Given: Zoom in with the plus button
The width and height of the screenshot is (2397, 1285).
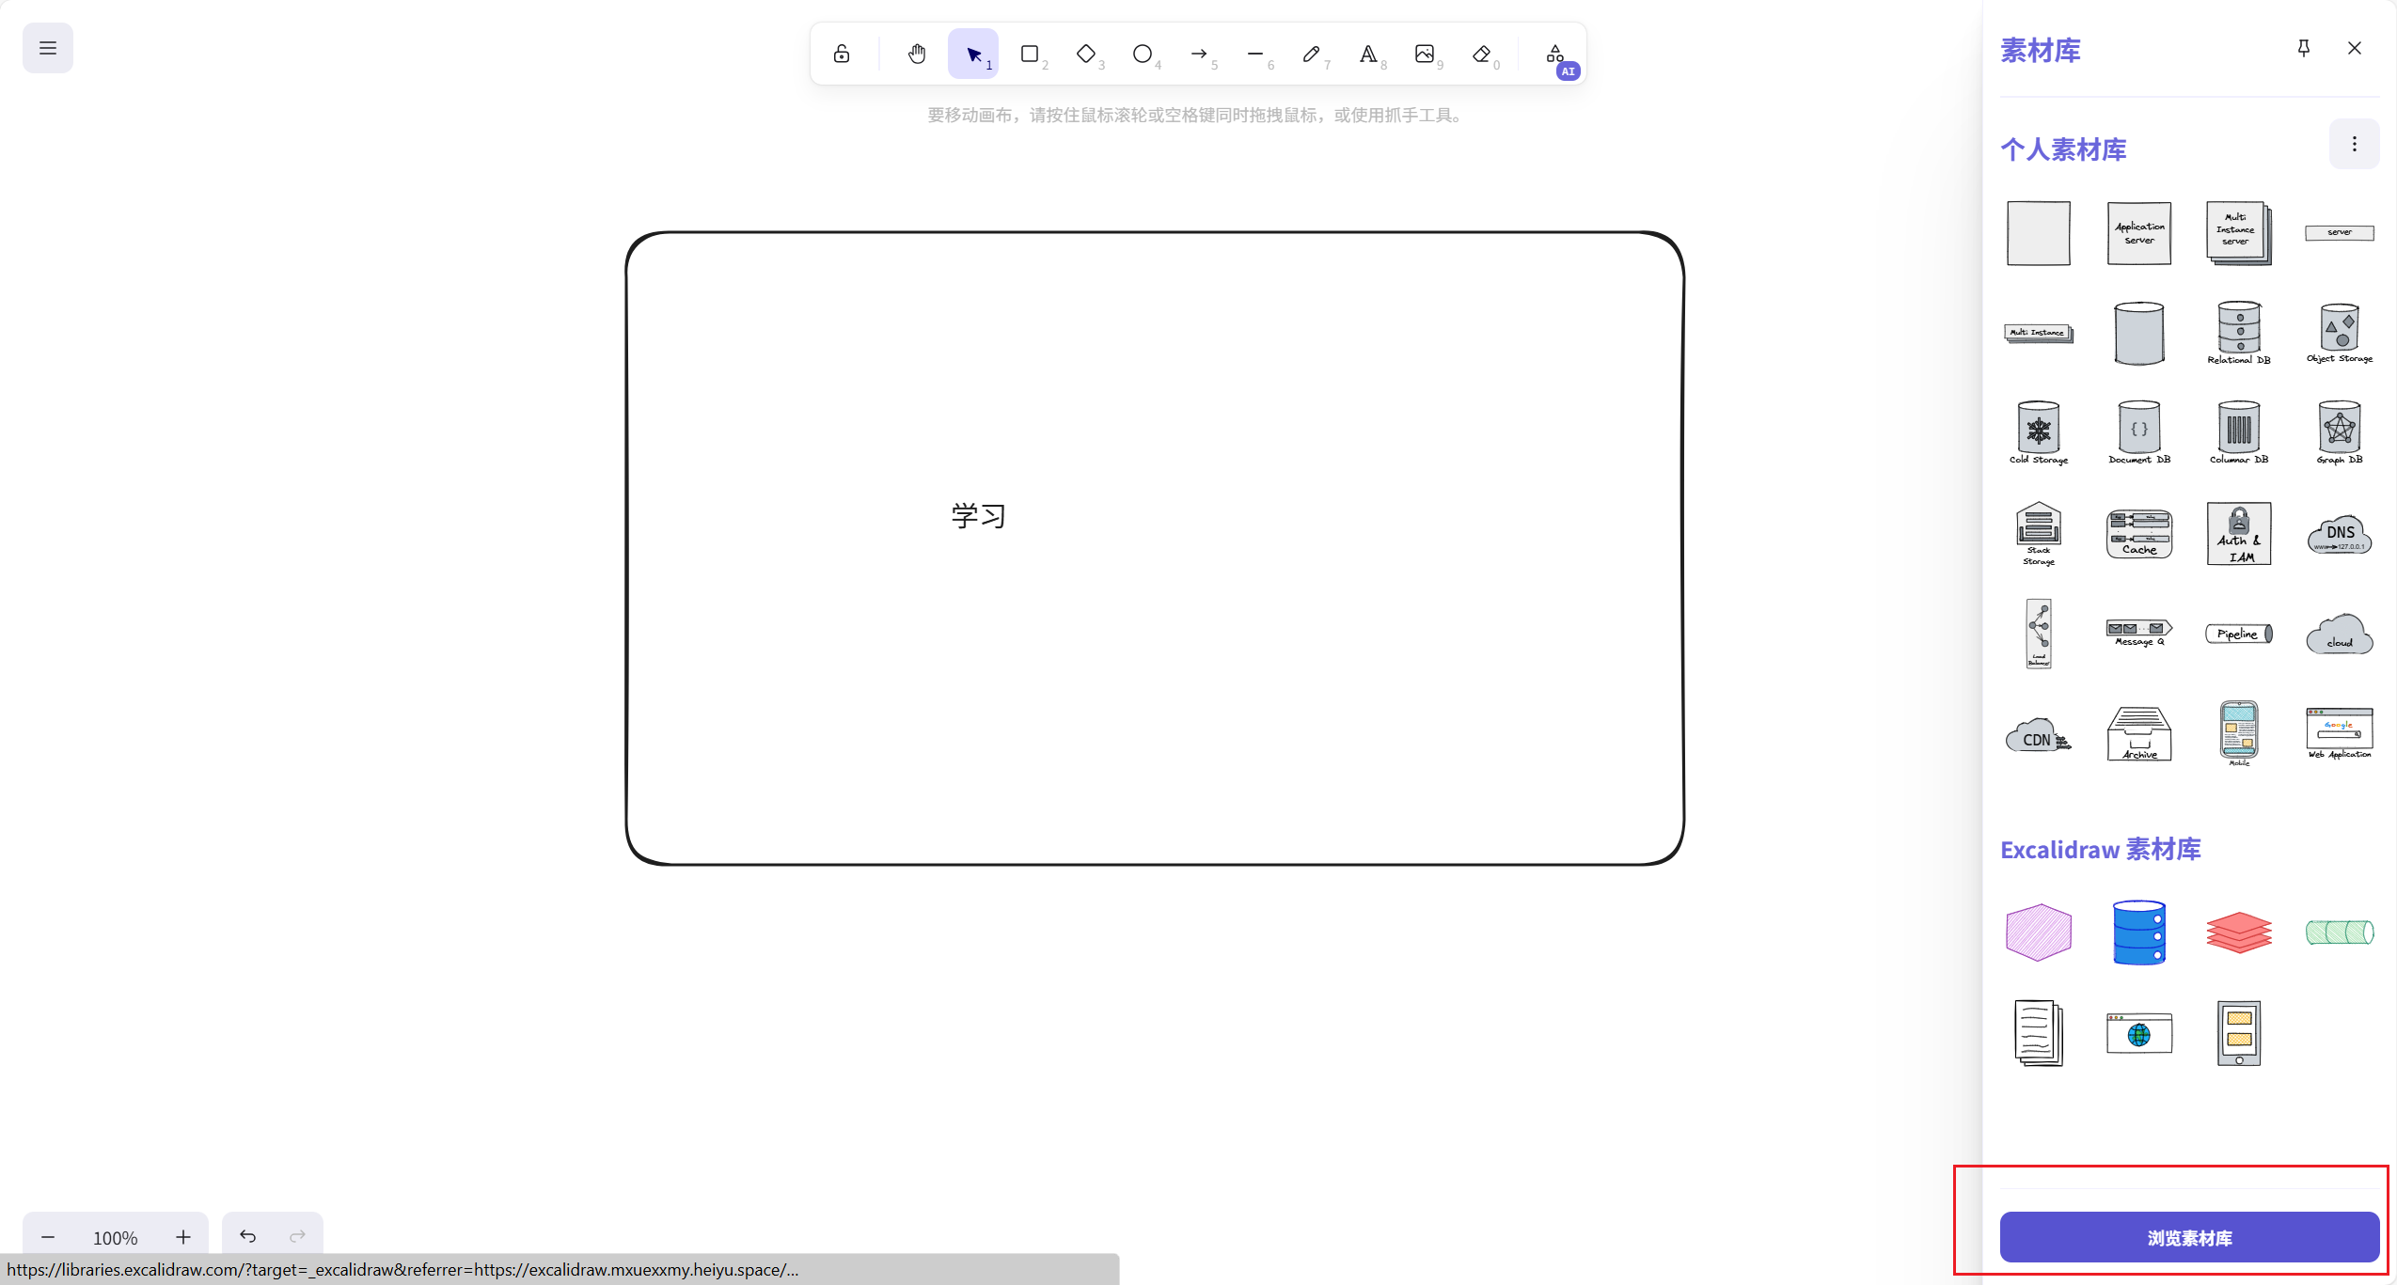Looking at the screenshot, I should pos(183,1237).
